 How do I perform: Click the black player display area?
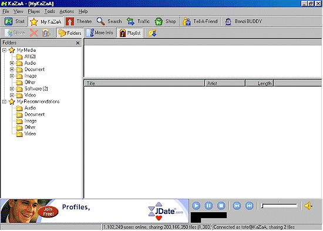tap(208, 217)
